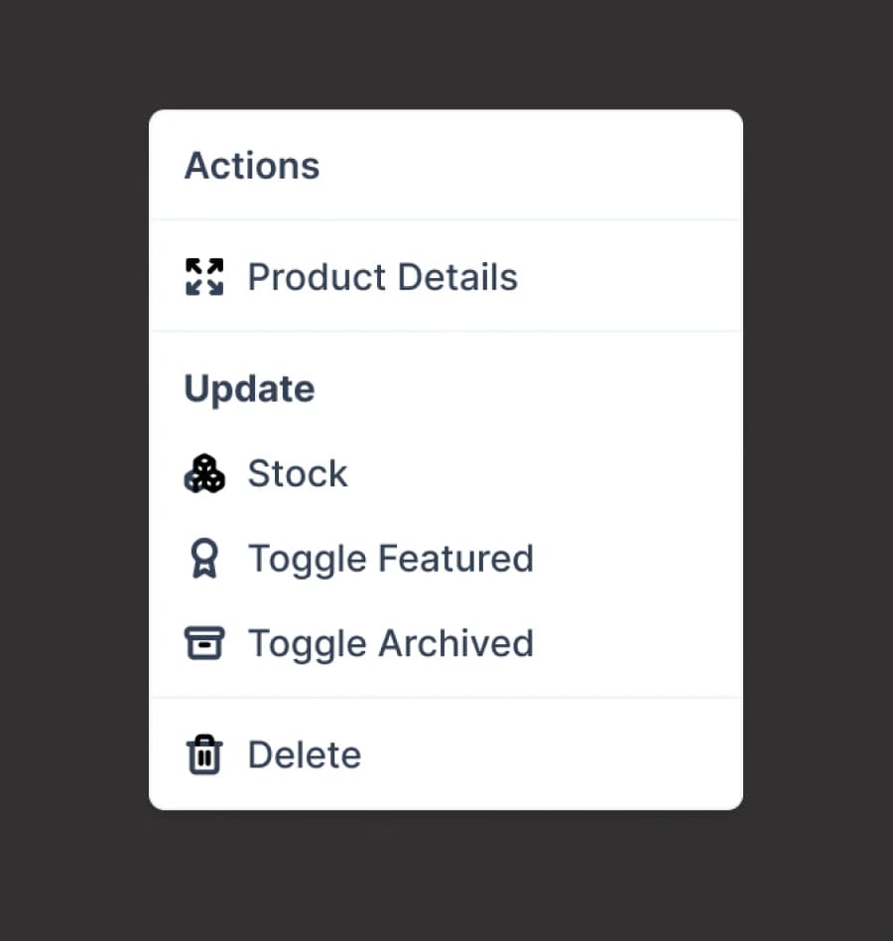
Task: Click the Actions menu header
Action: coord(252,165)
